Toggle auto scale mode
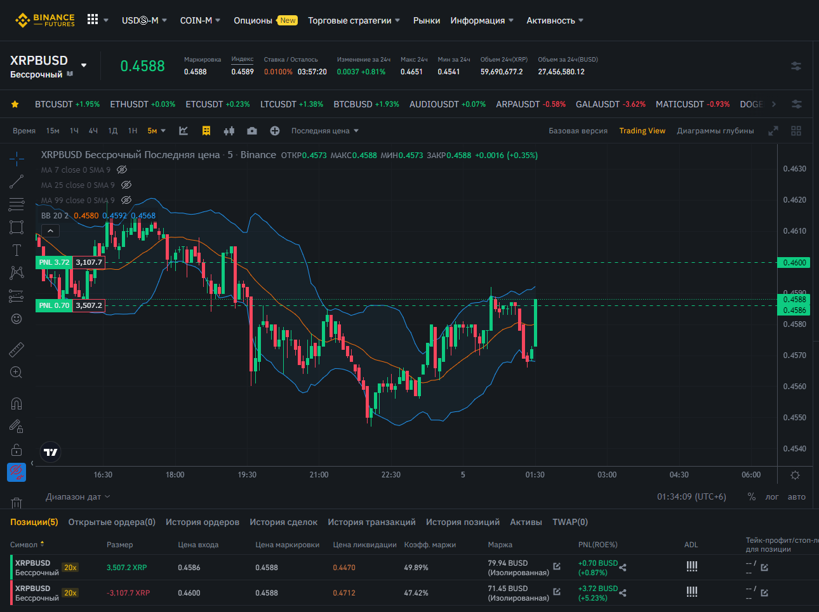The width and height of the screenshot is (819, 612). pyautogui.click(x=797, y=497)
